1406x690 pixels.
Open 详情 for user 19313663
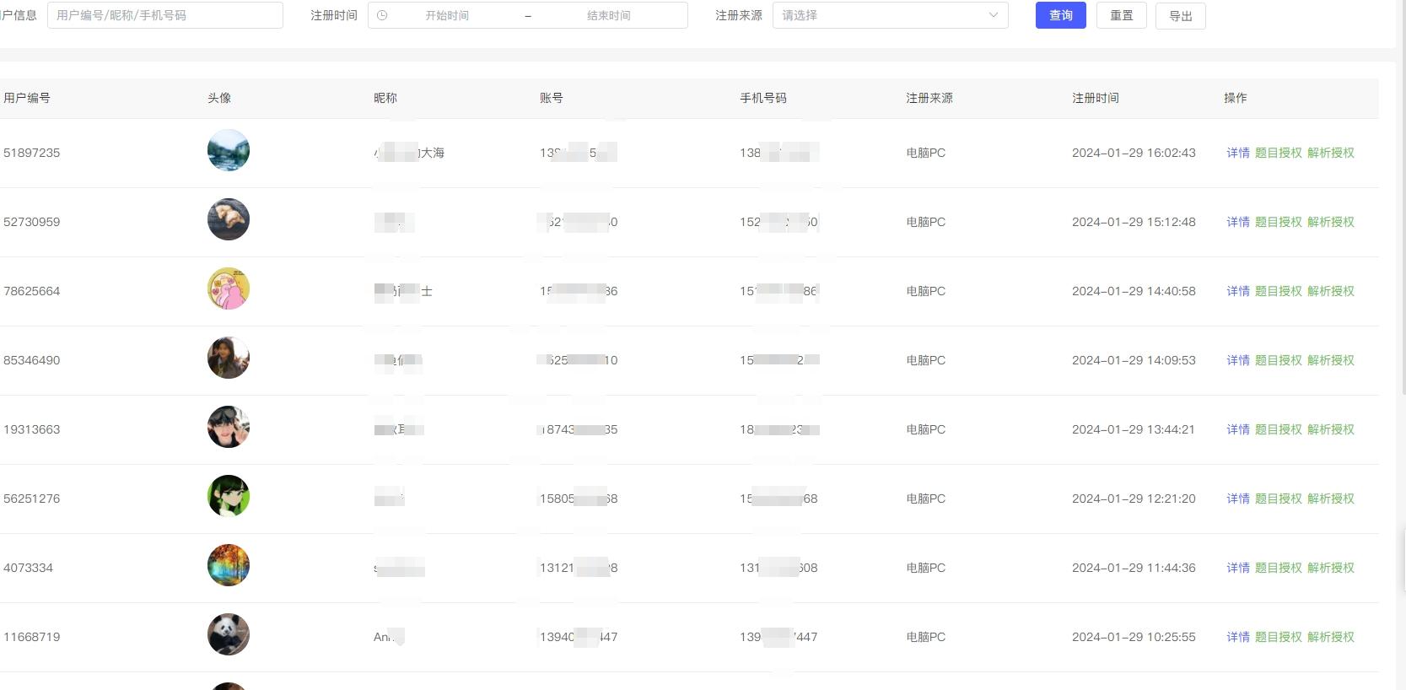tap(1238, 429)
